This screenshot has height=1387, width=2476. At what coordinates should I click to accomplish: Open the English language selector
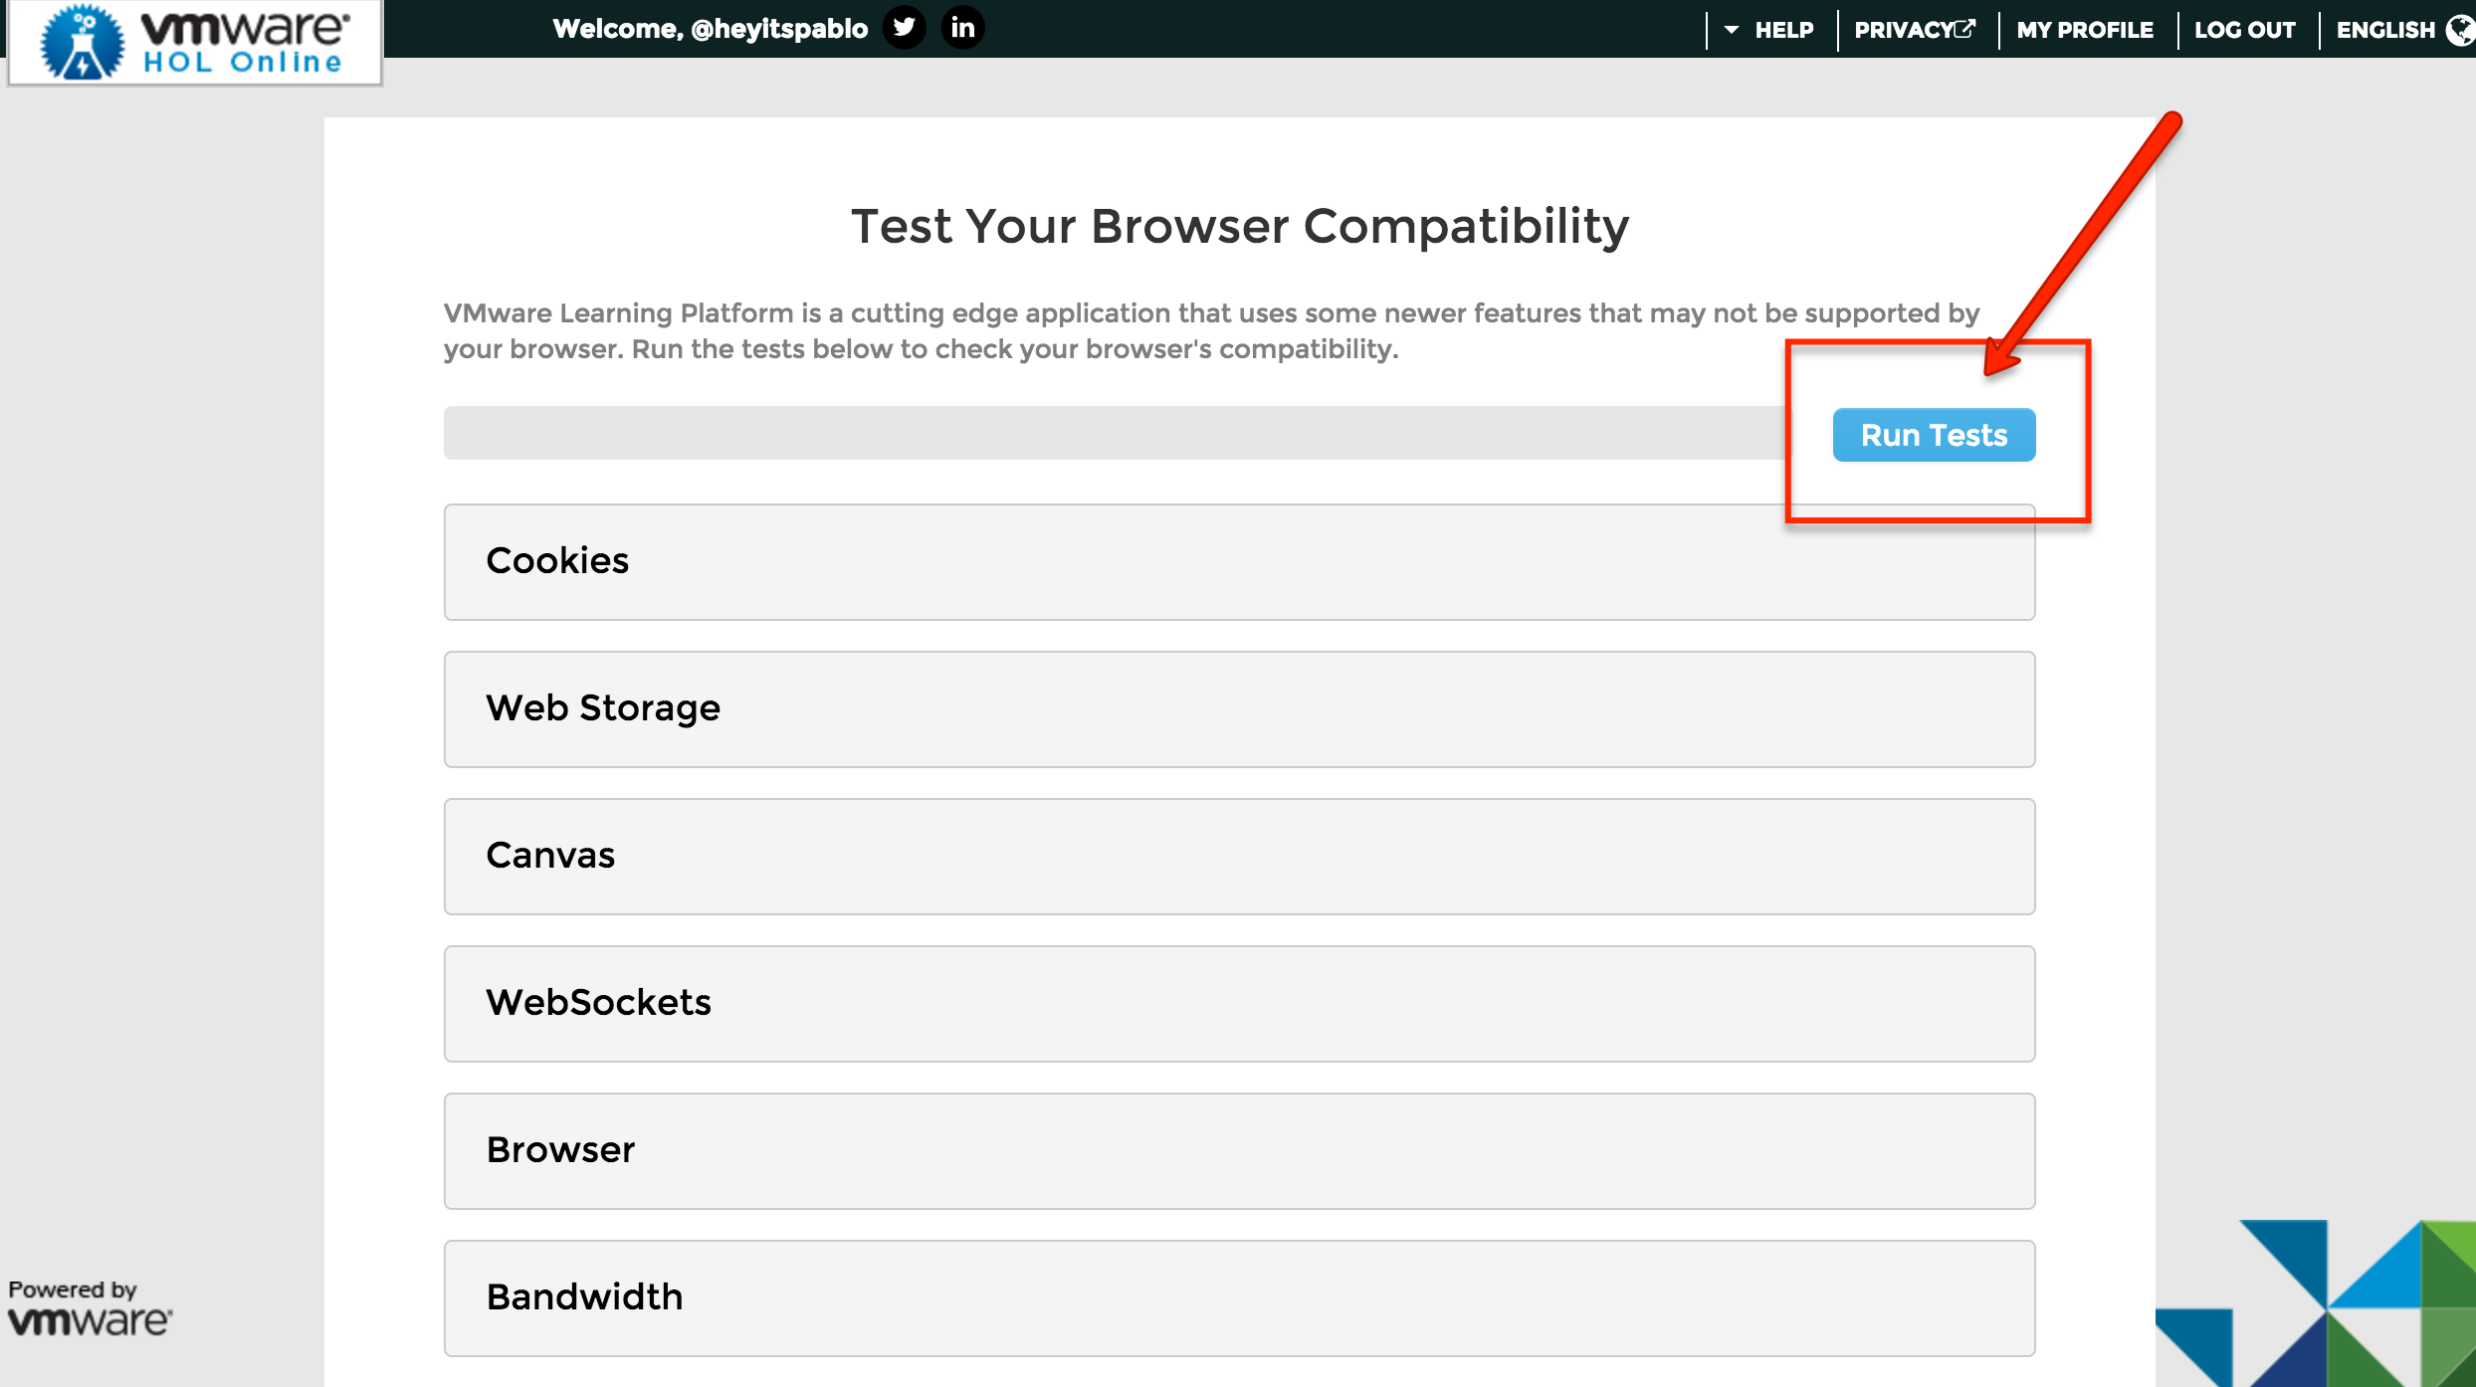2384,30
